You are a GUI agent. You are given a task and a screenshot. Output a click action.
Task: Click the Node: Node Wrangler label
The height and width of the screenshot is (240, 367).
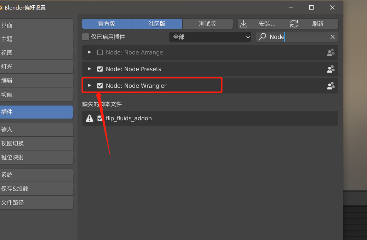136,86
